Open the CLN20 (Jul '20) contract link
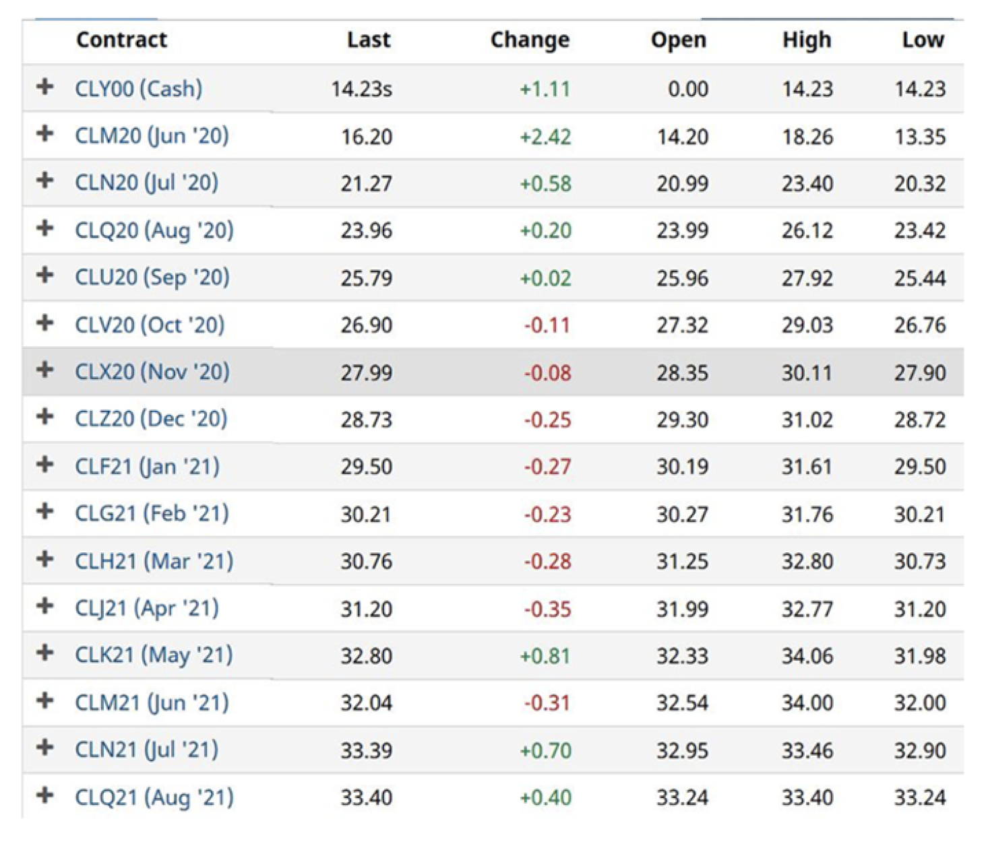 (x=147, y=183)
